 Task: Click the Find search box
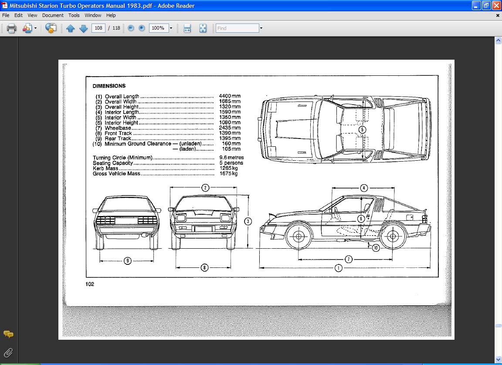[237, 28]
